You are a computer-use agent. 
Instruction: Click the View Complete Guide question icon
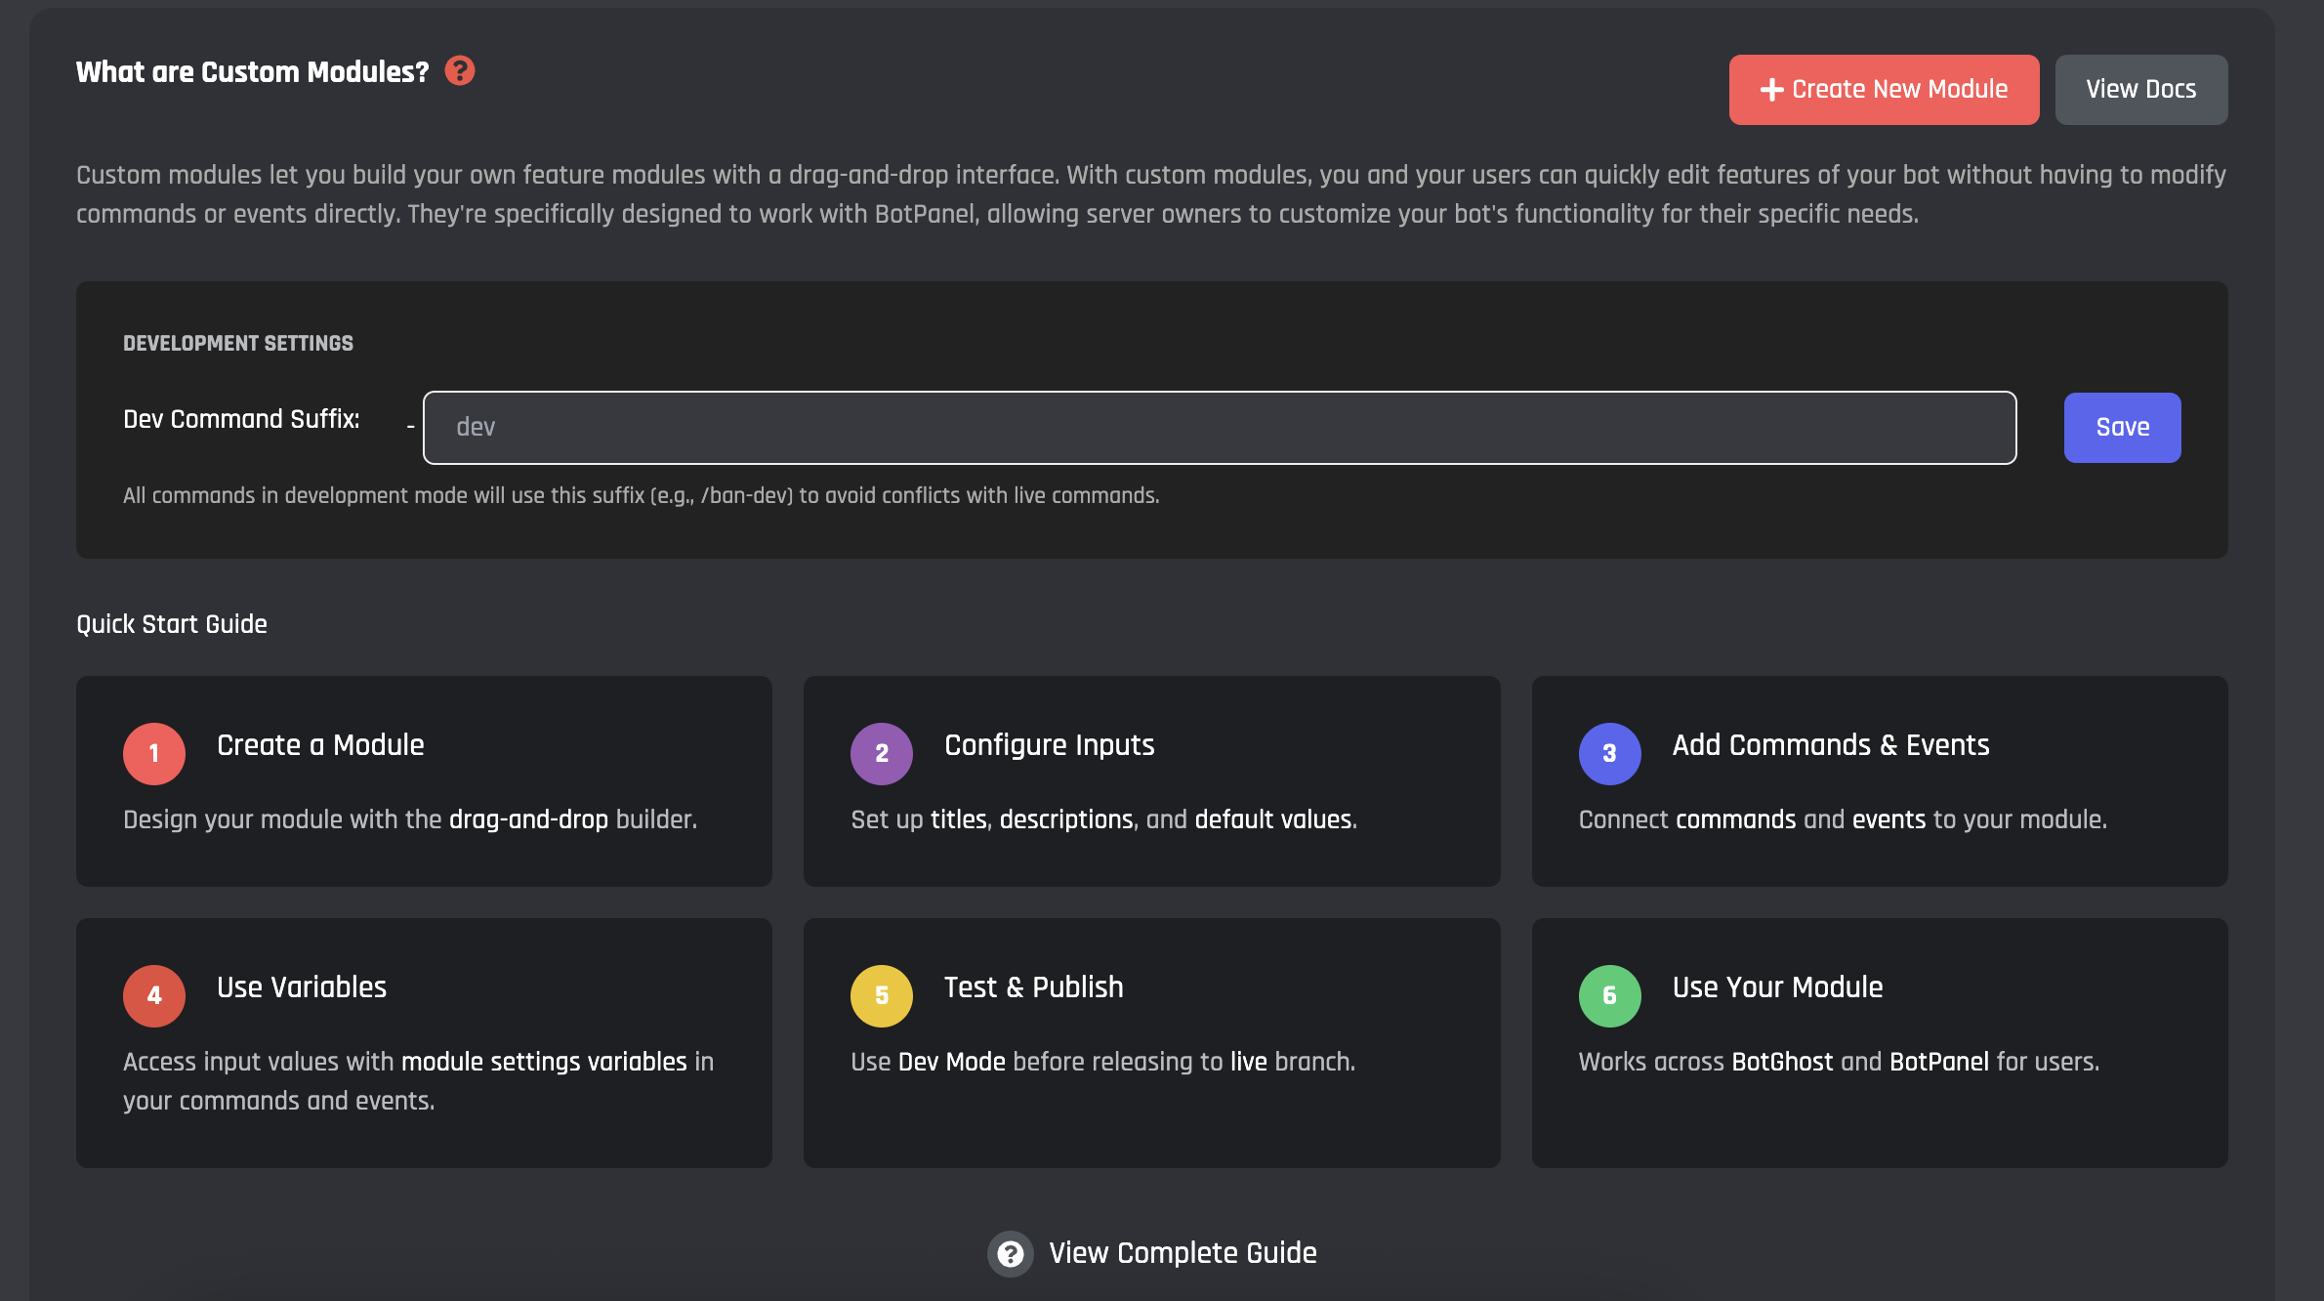[1011, 1253]
